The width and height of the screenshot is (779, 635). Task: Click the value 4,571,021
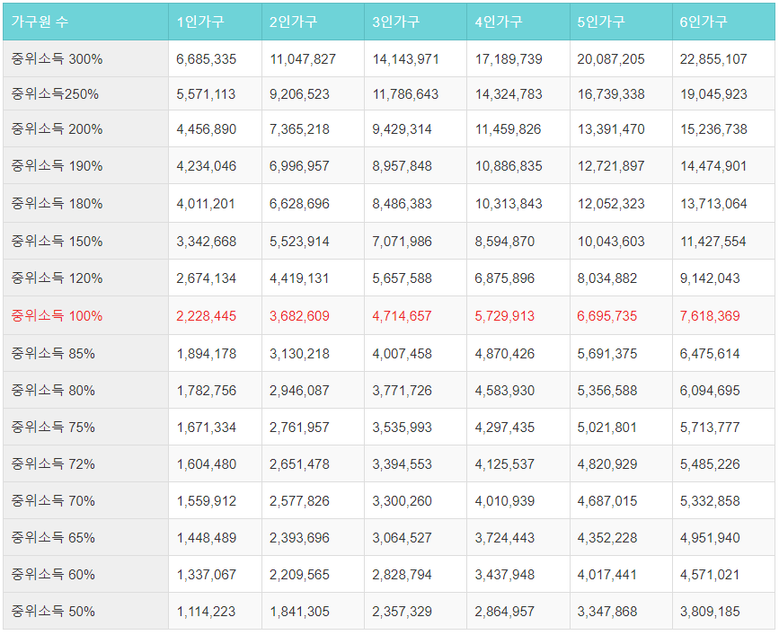click(x=710, y=575)
